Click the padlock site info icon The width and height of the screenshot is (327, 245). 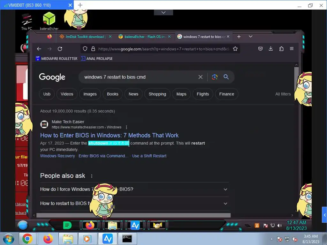pyautogui.click(x=93, y=49)
